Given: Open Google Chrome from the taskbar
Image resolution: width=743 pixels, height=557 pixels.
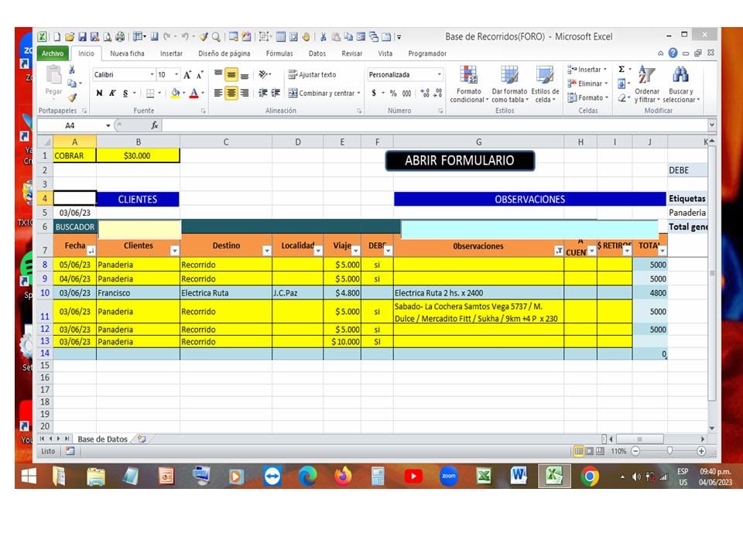Looking at the screenshot, I should [x=590, y=477].
